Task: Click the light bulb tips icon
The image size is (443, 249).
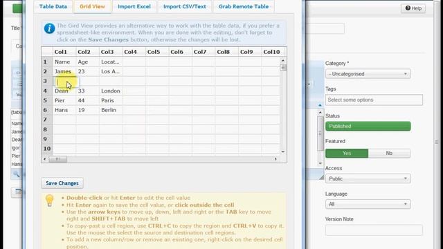Action: pyautogui.click(x=49, y=201)
